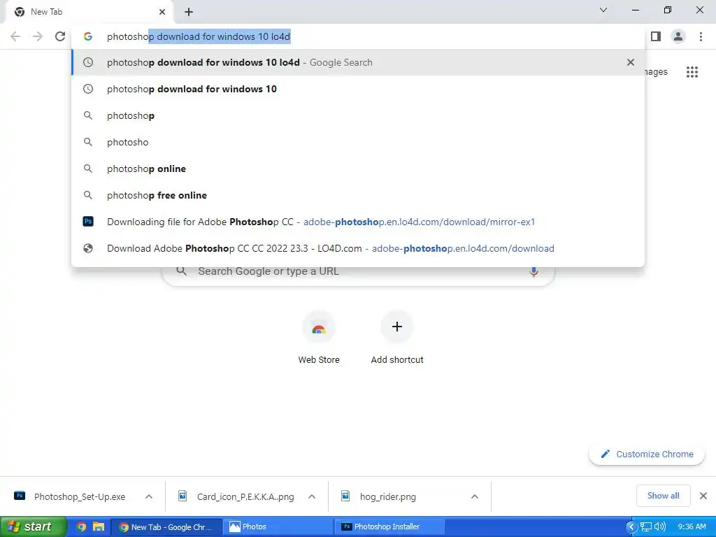Screen dimensions: 716x537
Task: Choose the 'photosho' search suggestion
Action: 358,142
